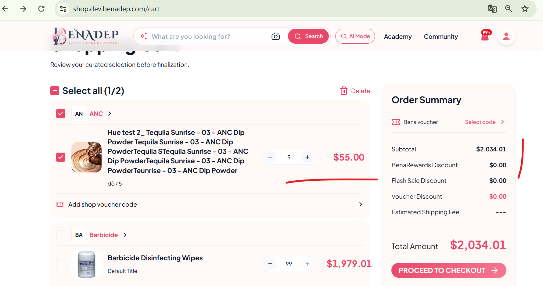Bookmark this page with the star icon

click(525, 9)
